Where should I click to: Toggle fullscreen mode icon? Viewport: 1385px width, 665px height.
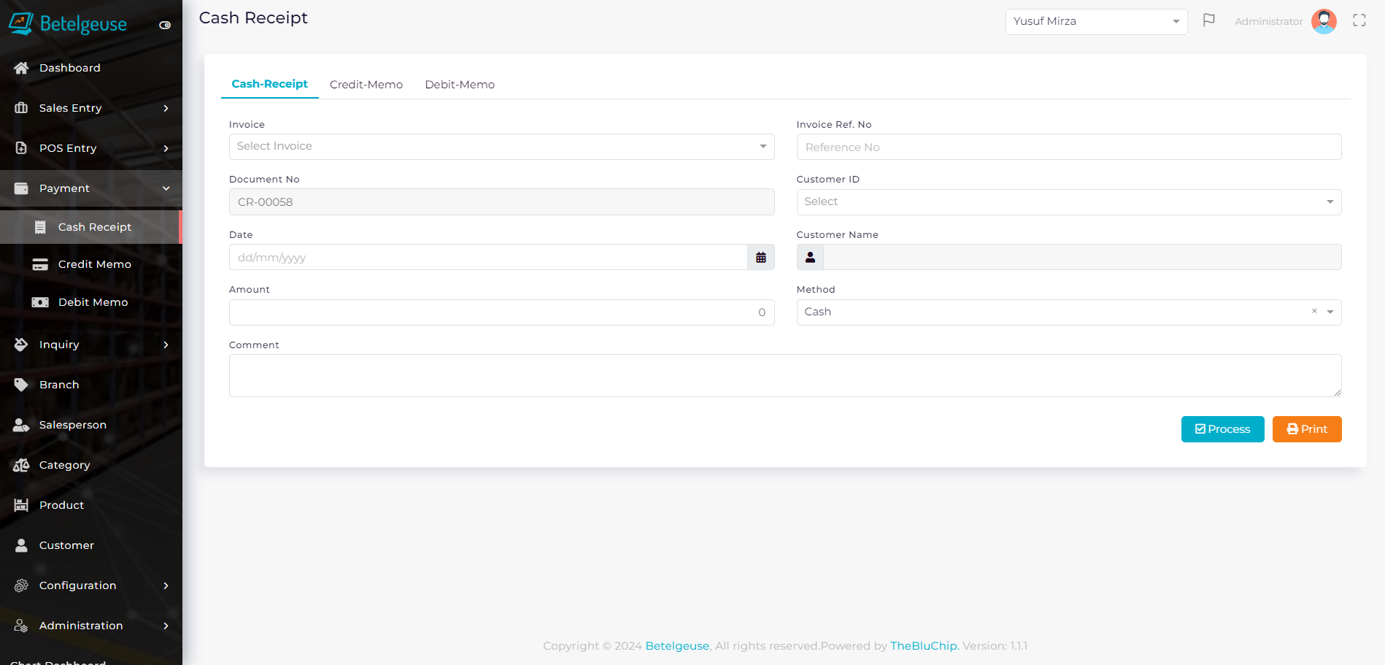click(1359, 20)
